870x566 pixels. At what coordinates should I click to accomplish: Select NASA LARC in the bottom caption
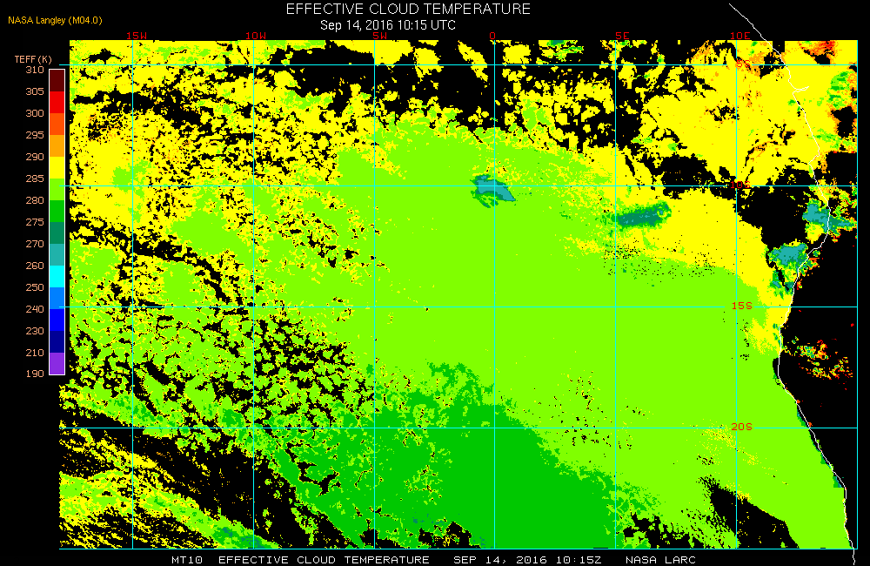[x=660, y=559]
